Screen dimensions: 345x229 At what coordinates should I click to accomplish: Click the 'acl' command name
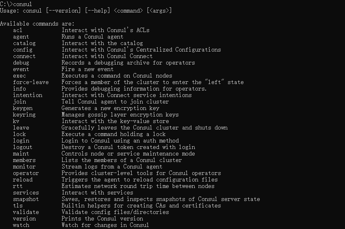point(17,30)
